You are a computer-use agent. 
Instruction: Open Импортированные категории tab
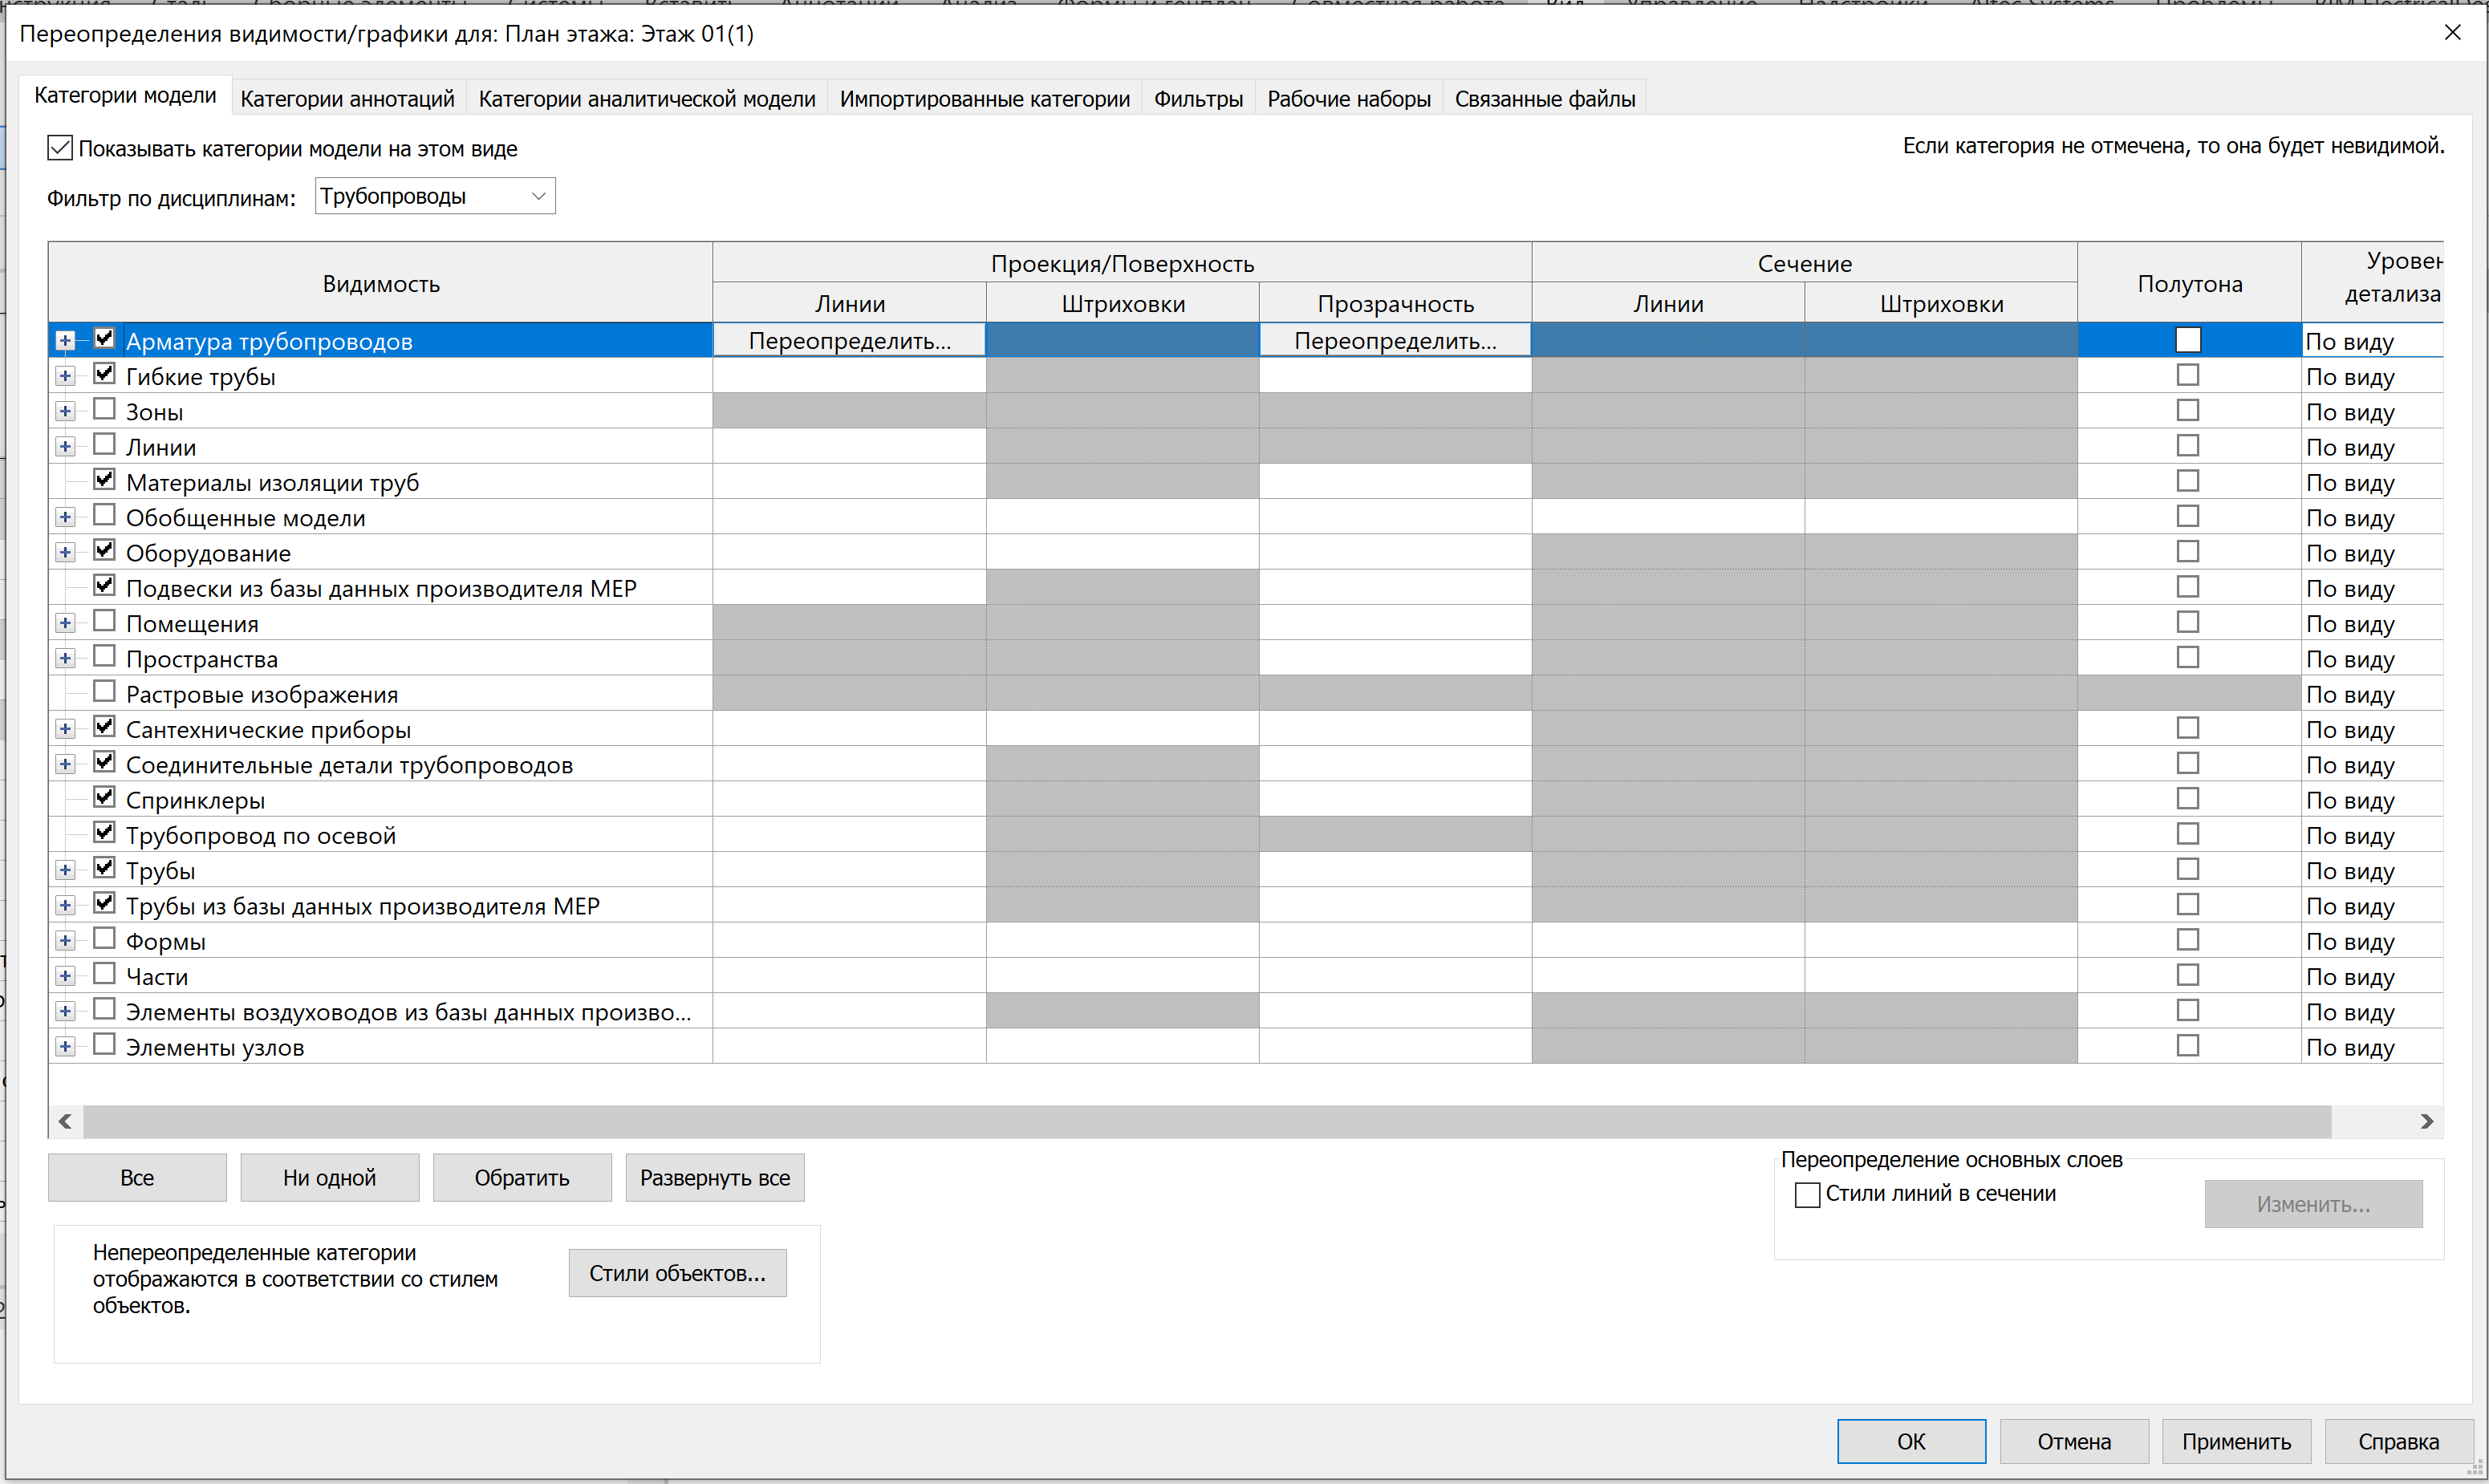point(985,98)
